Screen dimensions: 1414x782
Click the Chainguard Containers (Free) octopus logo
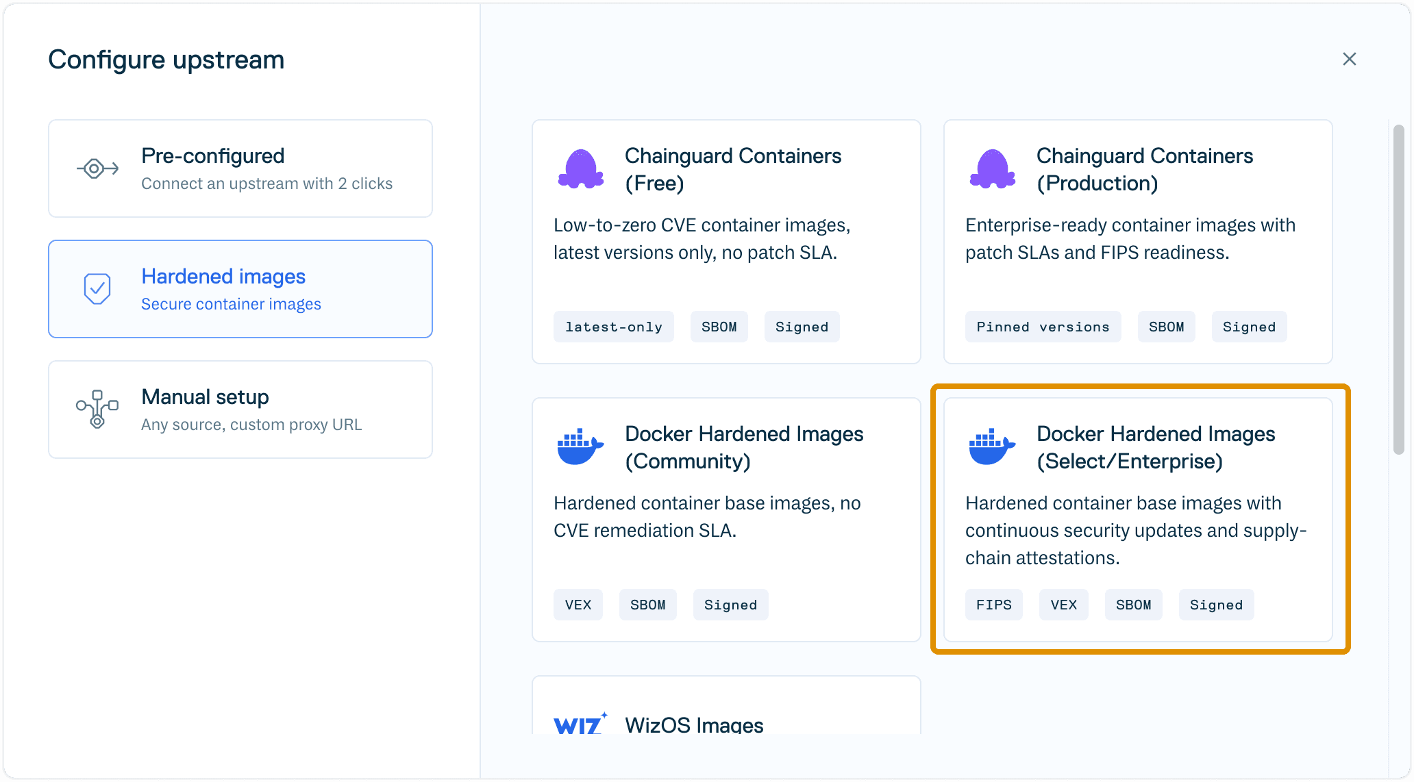point(581,168)
